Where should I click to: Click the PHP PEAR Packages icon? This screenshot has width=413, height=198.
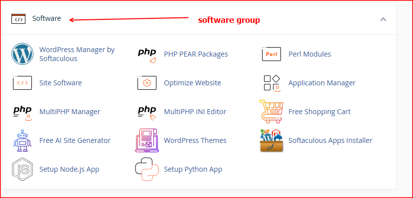[x=147, y=56]
